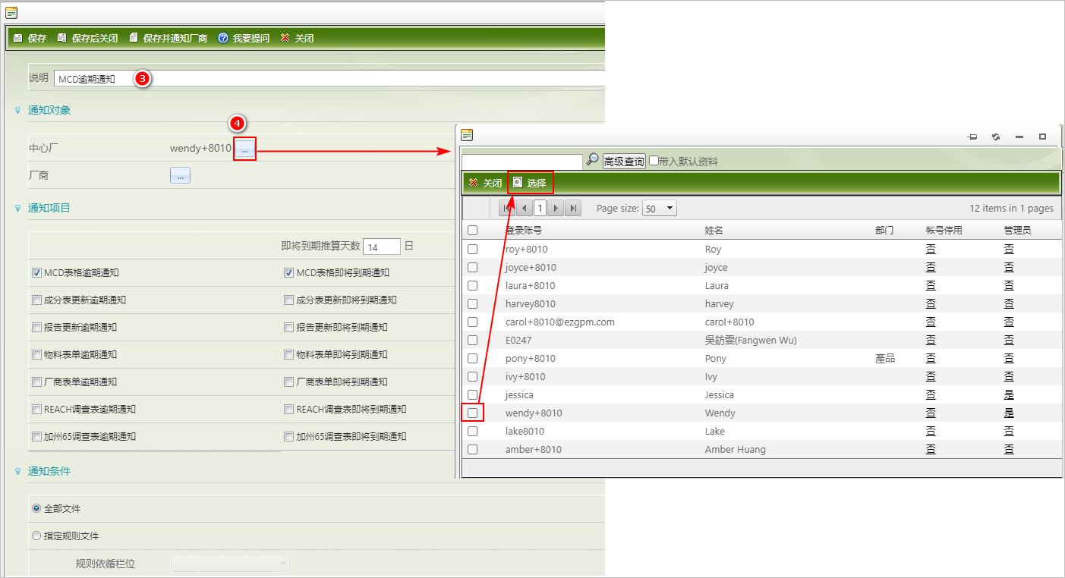Check the laura+8010 row checkbox

tap(472, 285)
